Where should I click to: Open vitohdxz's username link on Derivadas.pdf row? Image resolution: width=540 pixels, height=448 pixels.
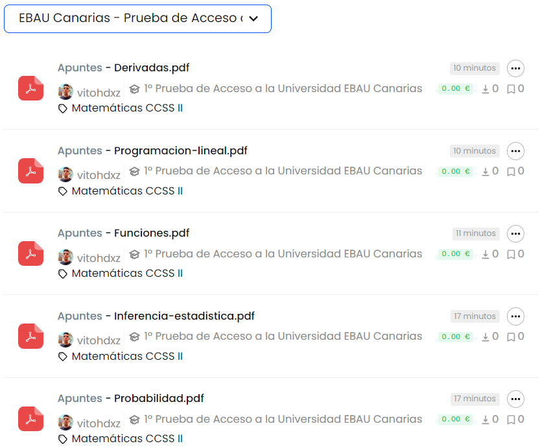(98, 91)
